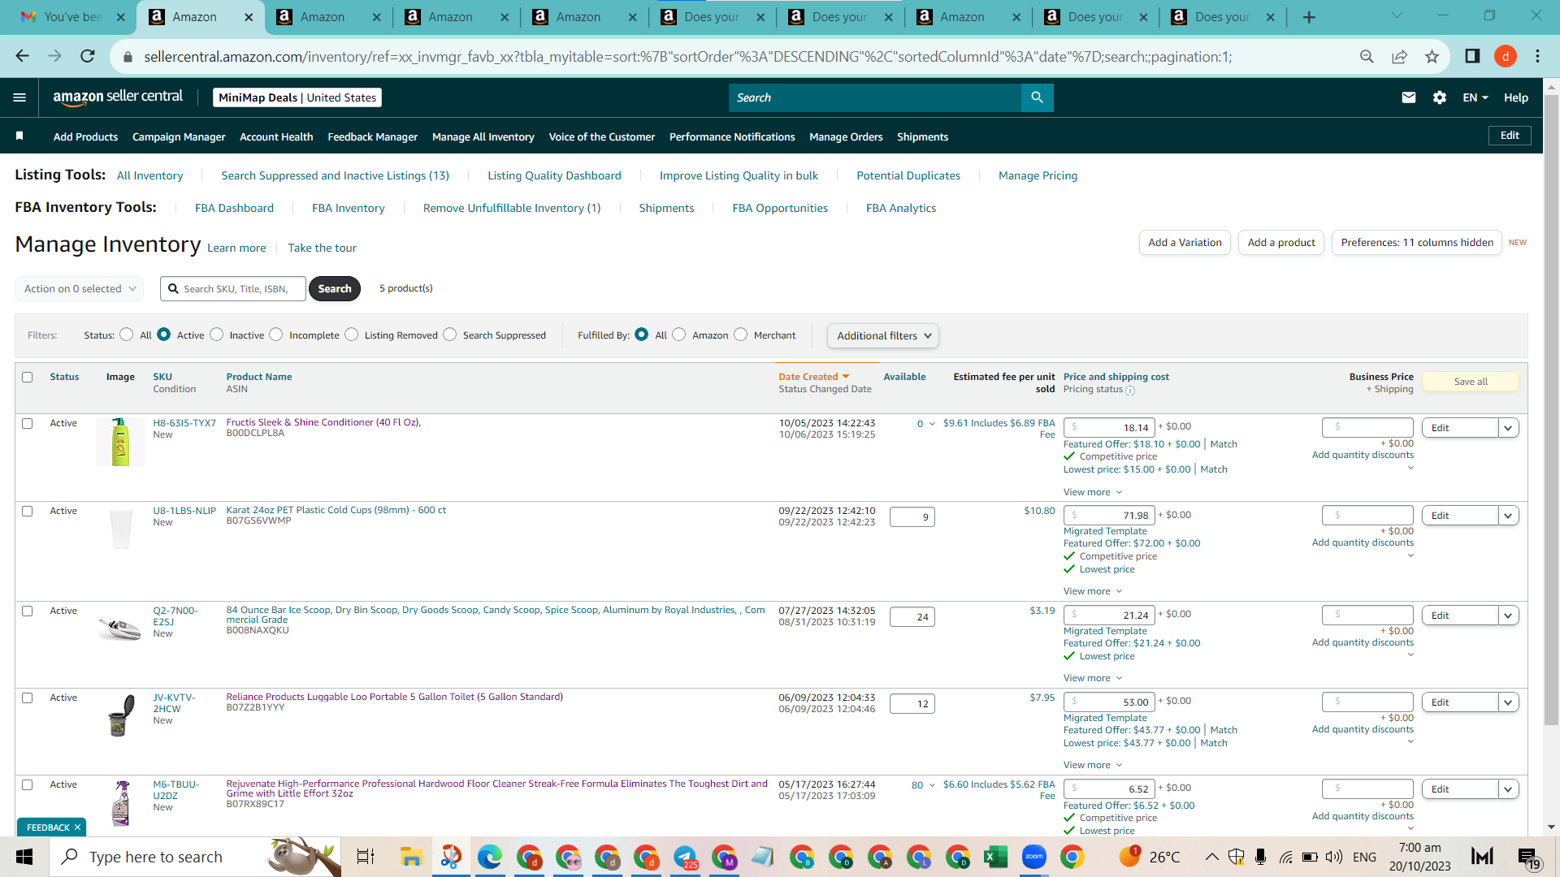Open Zoom from the taskbar

click(1033, 857)
